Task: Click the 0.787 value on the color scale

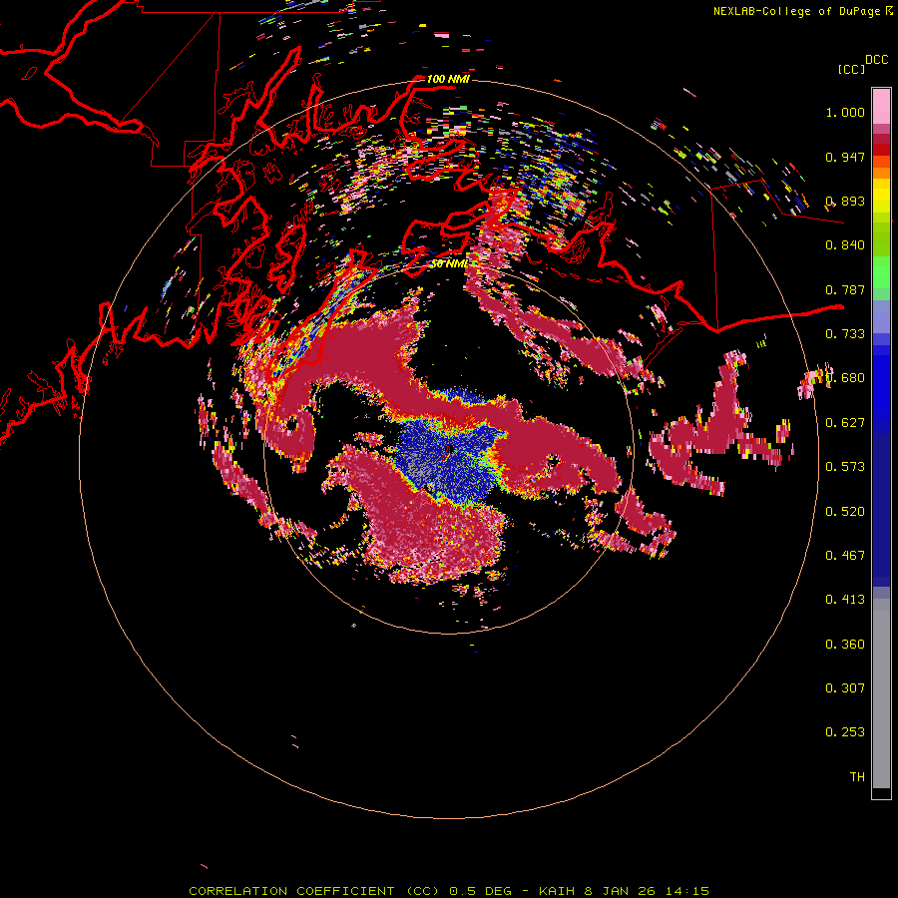Action: (845, 289)
